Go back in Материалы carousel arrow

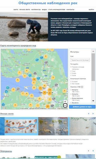pos(88,151)
